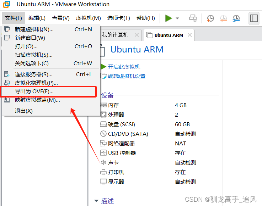Open the 虚拟机(M) menu
Screen dimensions: 262x206
[x=88, y=18]
